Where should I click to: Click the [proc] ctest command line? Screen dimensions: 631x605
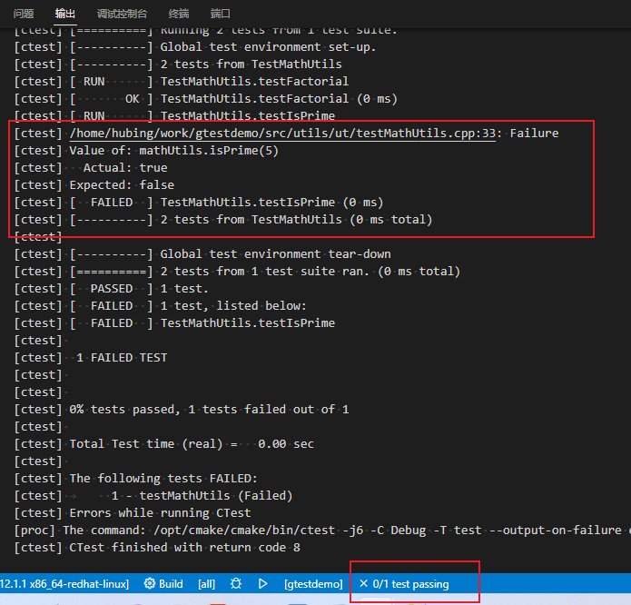[x=322, y=531]
